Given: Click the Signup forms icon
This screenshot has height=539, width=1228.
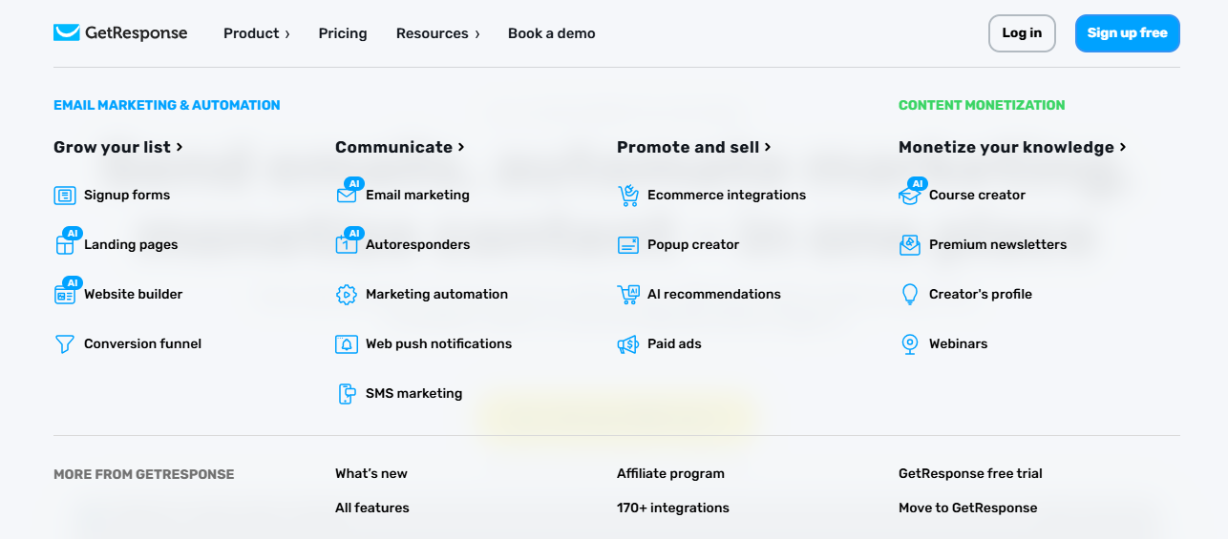Looking at the screenshot, I should 65,196.
